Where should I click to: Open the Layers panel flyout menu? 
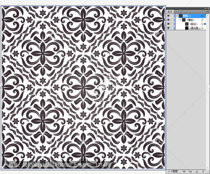(x=207, y=12)
